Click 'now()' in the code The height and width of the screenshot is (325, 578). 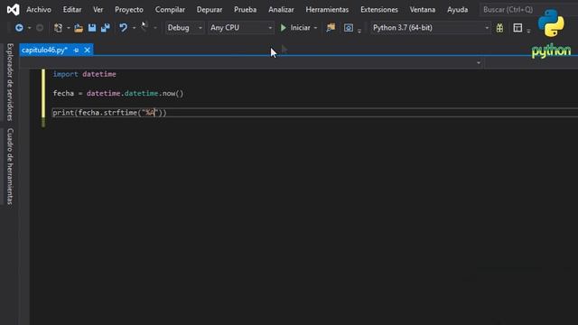pyautogui.click(x=172, y=93)
